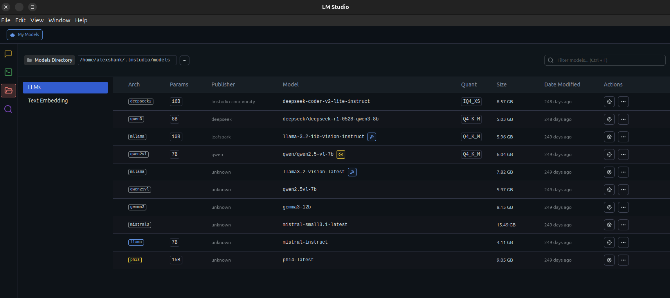
Task: Open the Chat sidebar icon
Action: 8,54
